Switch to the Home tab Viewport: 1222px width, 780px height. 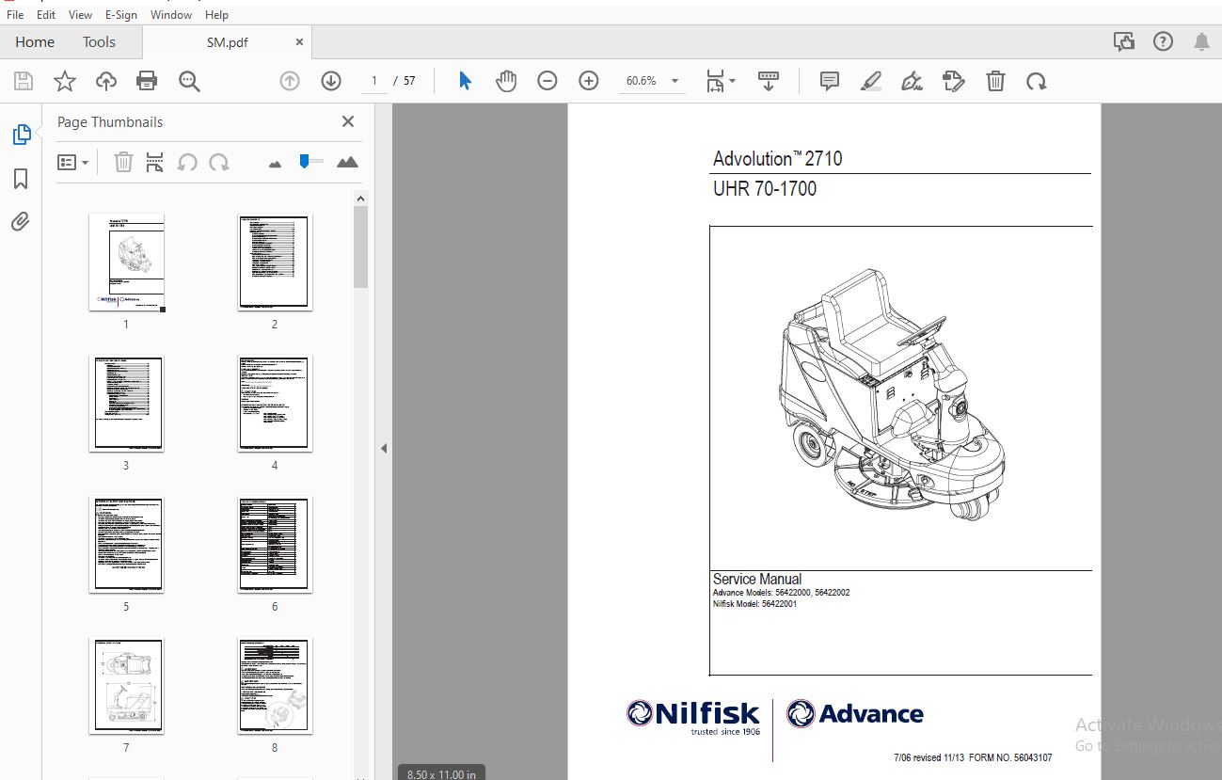click(35, 41)
